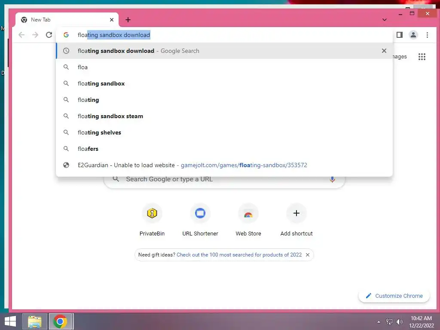
Task: Click the Customize Chrome button
Action: (394, 296)
